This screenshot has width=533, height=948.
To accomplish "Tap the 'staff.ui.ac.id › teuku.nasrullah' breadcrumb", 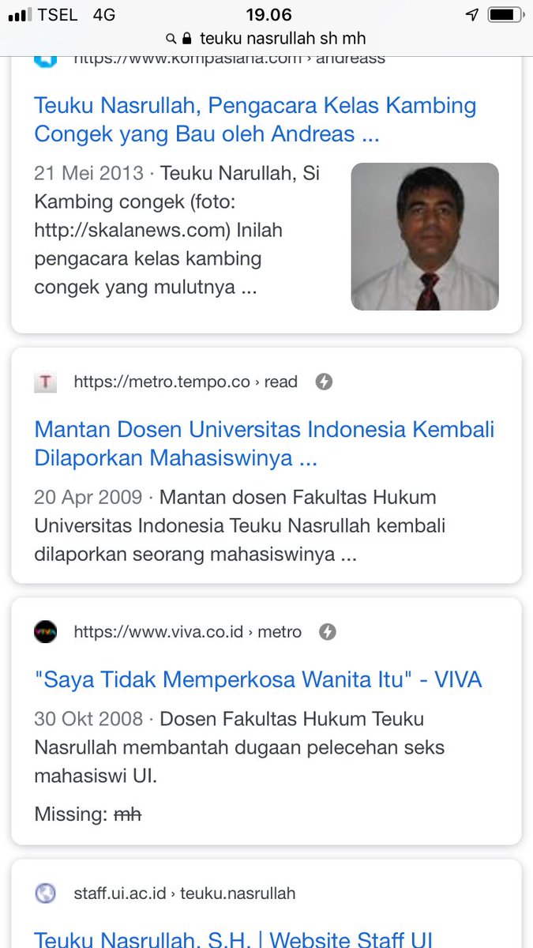I will tap(185, 893).
